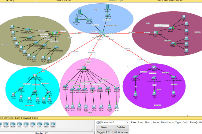The height and width of the screenshot is (134, 202).
Task: Select the PC14 computer icon
Action: pos(86,107)
